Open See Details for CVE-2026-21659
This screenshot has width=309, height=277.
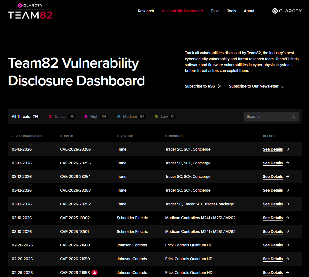273,259
